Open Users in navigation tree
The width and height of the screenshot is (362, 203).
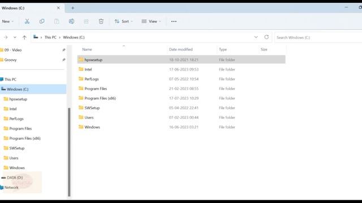click(x=14, y=158)
